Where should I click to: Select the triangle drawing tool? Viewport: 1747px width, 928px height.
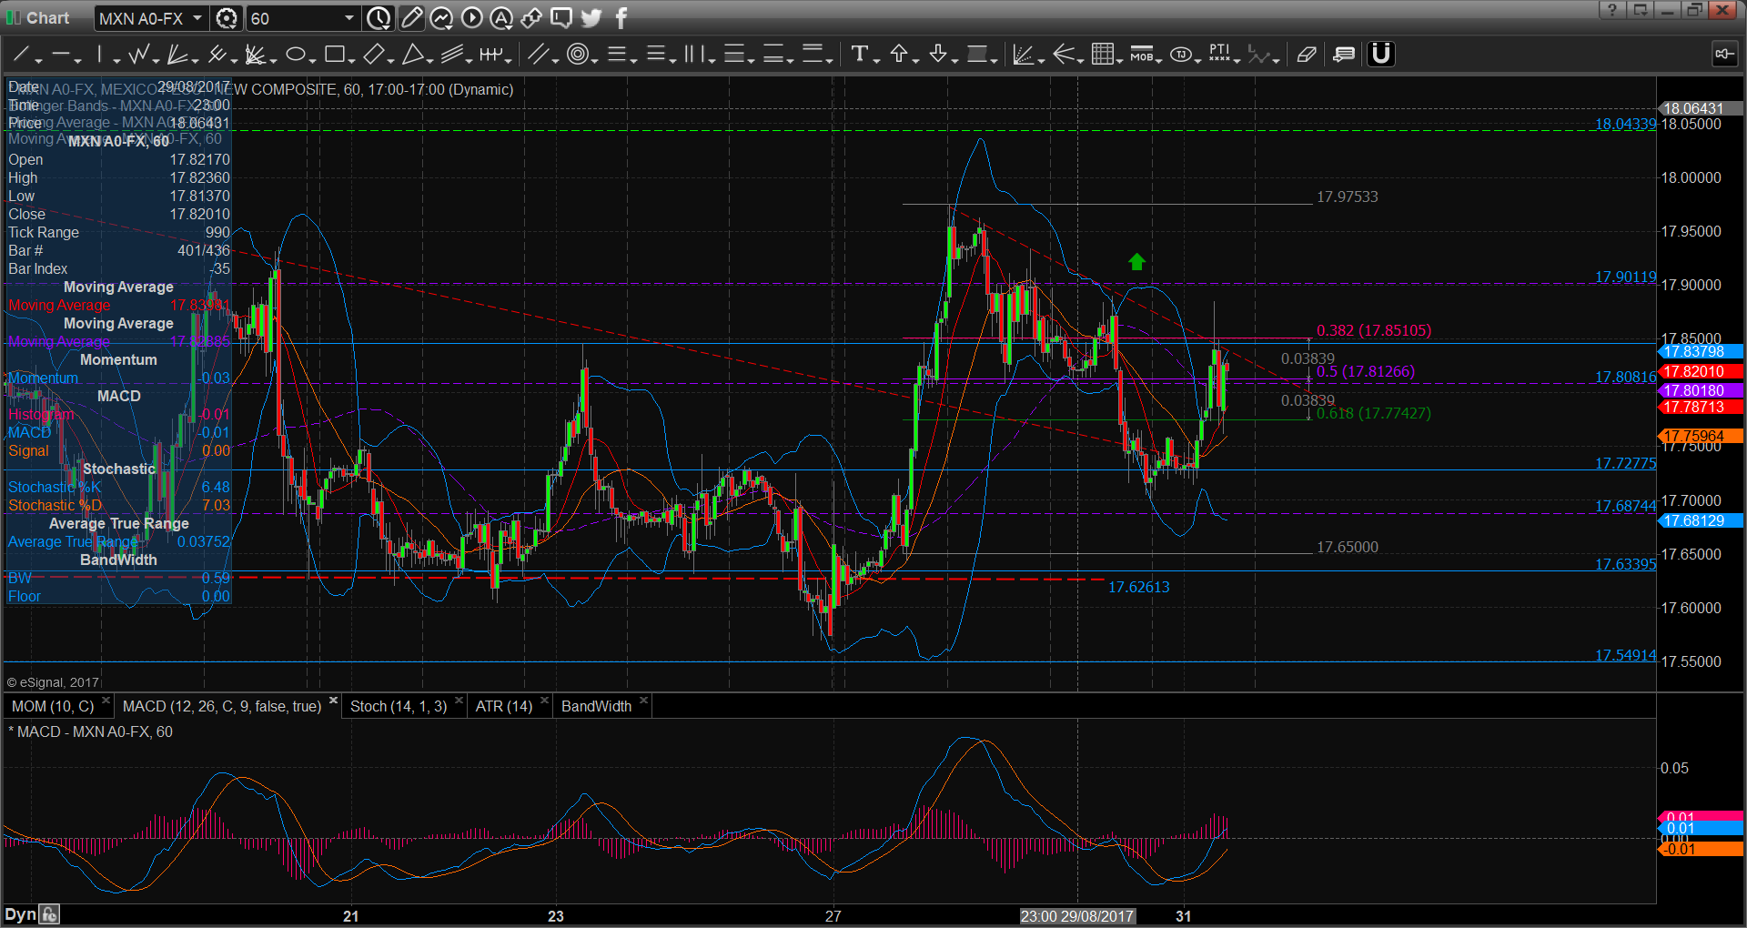click(412, 55)
